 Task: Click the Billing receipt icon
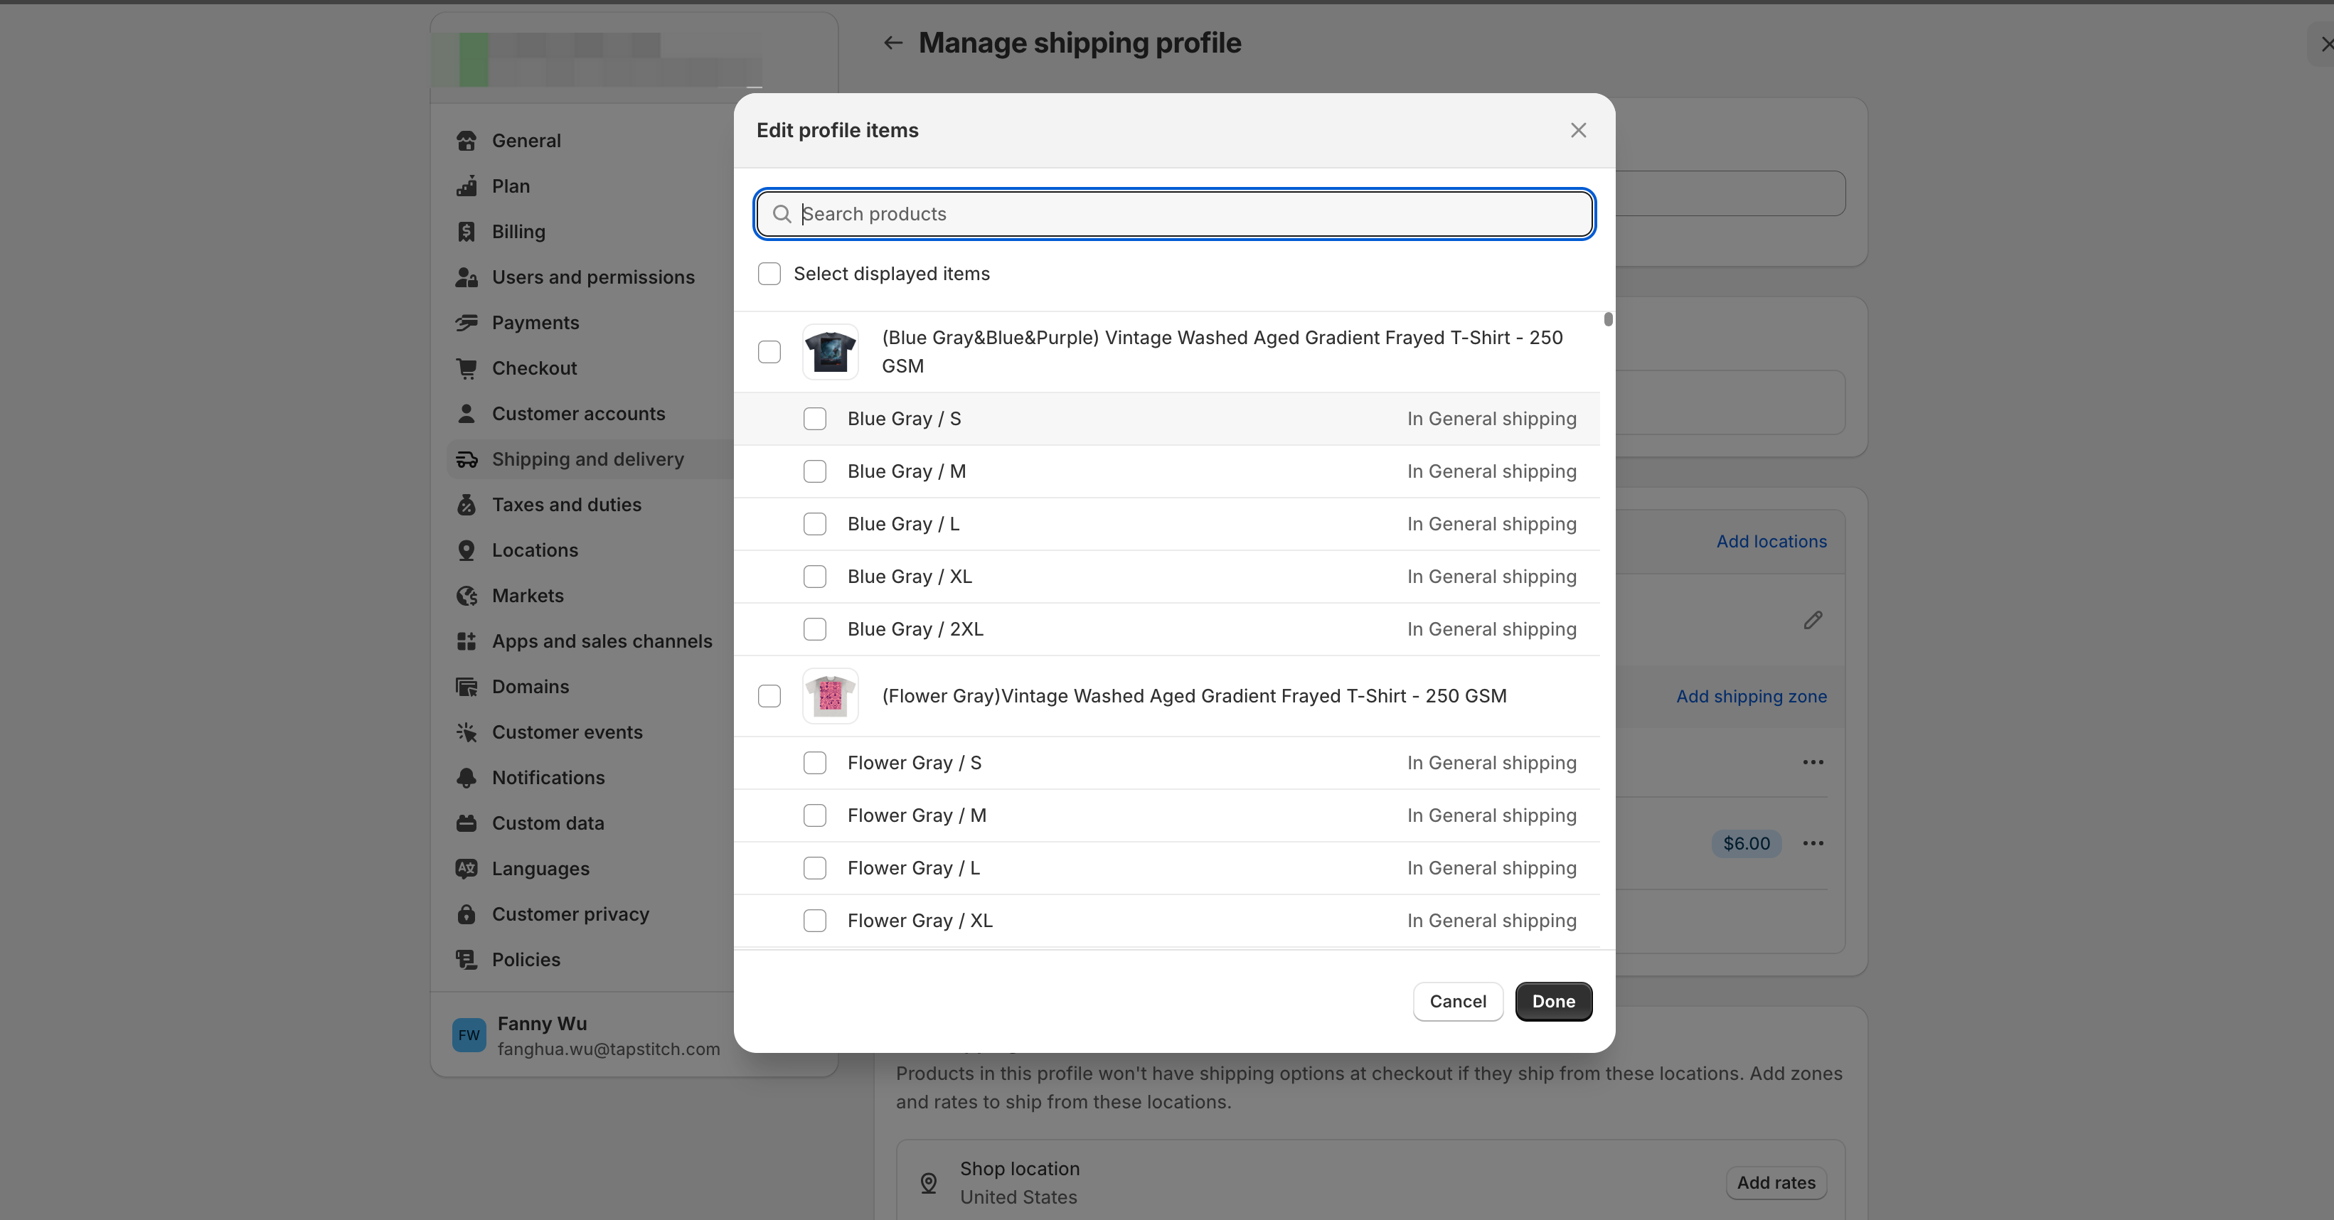[467, 232]
